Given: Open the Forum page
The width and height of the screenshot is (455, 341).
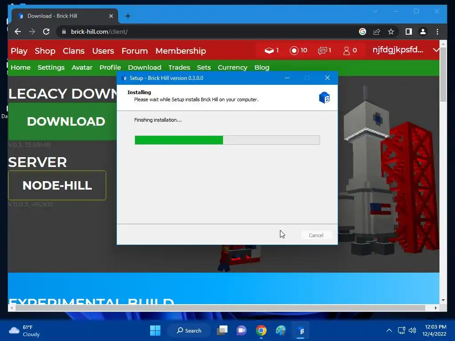Looking at the screenshot, I should click(135, 51).
